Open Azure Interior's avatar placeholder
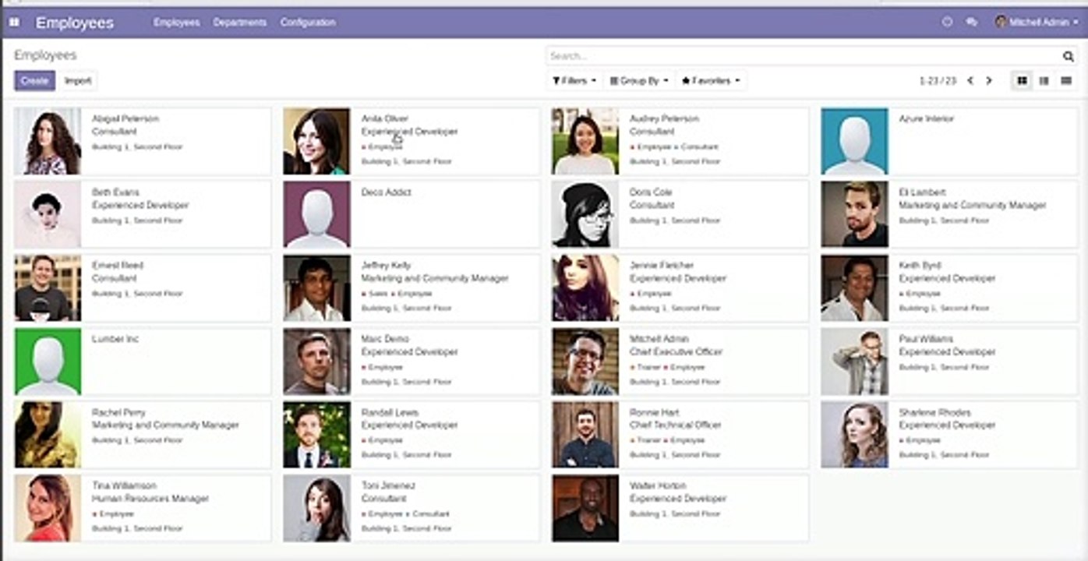Image resolution: width=1088 pixels, height=561 pixels. (x=854, y=141)
